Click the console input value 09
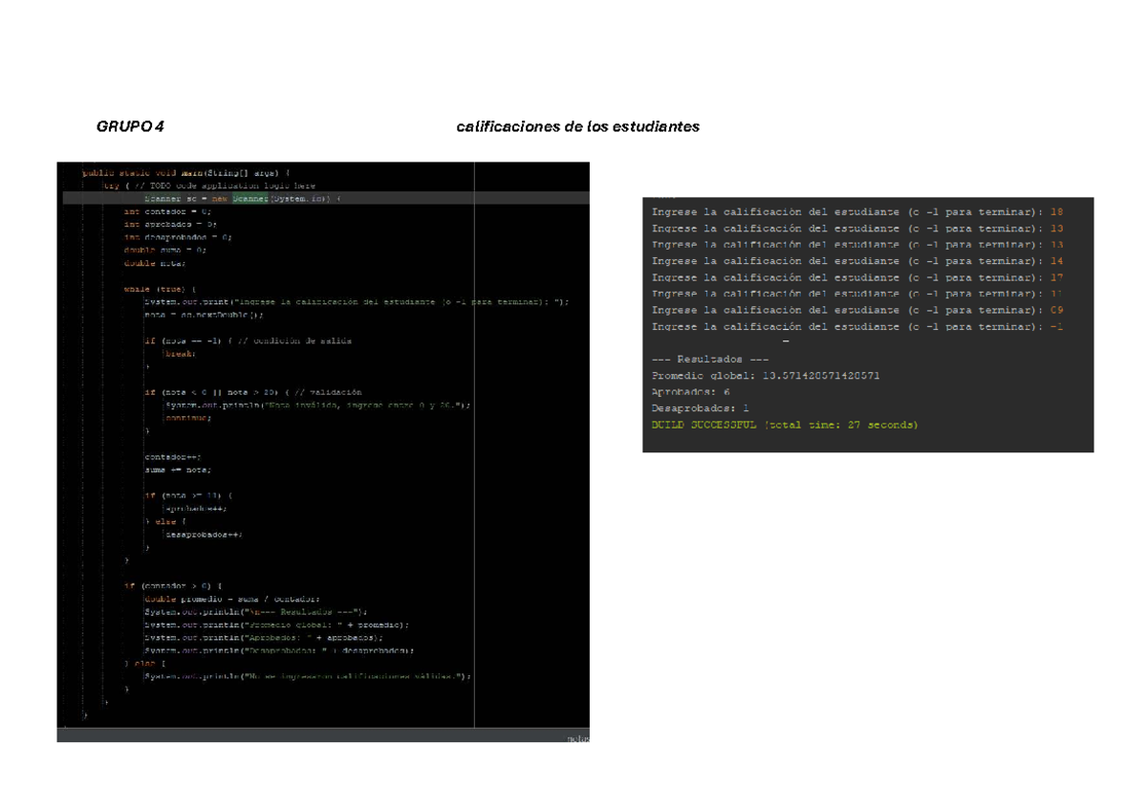The image size is (1147, 812). 1056,310
